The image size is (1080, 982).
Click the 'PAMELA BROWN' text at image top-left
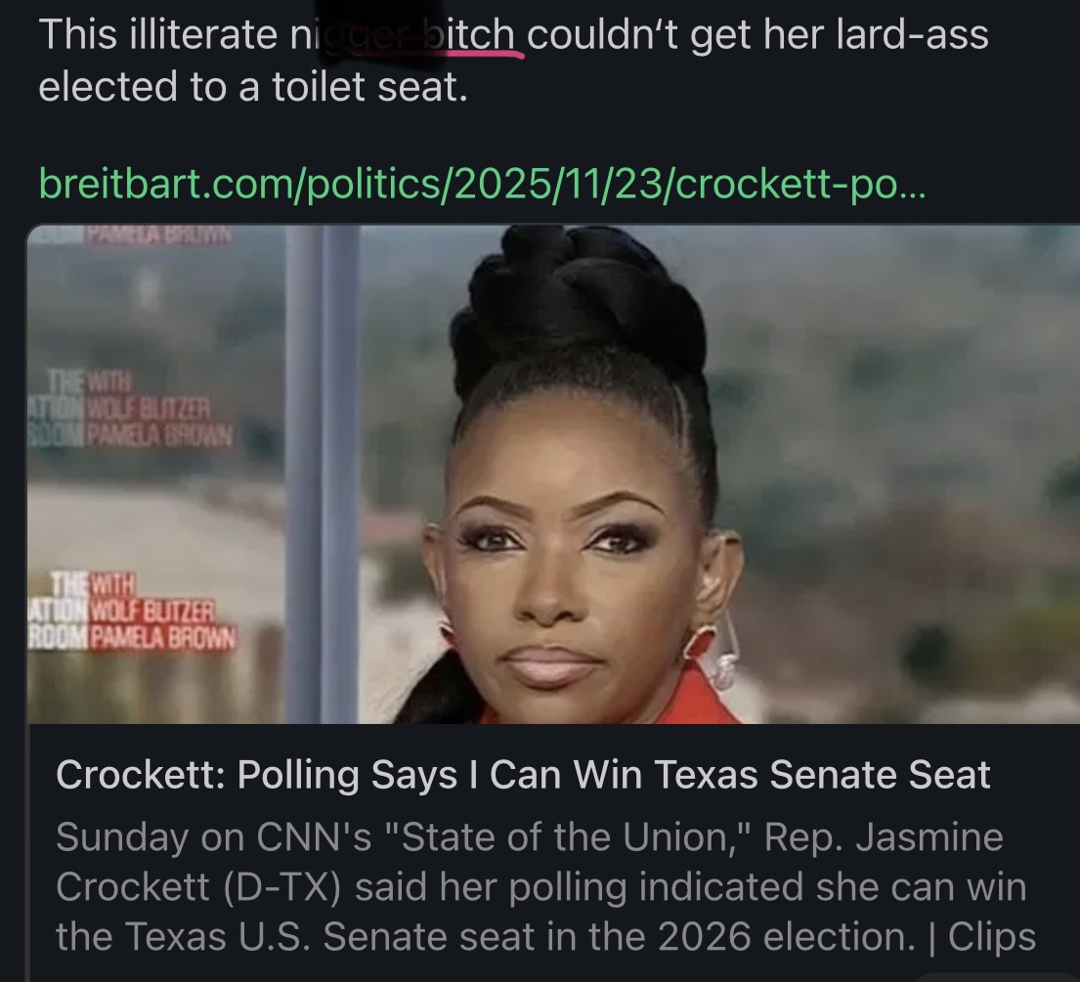point(158,235)
